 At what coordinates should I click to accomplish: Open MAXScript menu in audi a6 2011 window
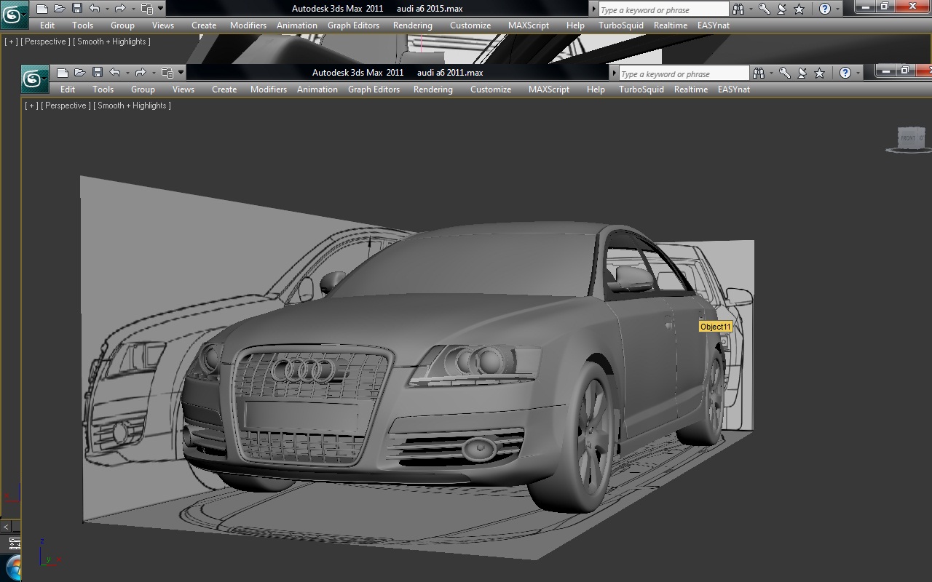point(549,89)
